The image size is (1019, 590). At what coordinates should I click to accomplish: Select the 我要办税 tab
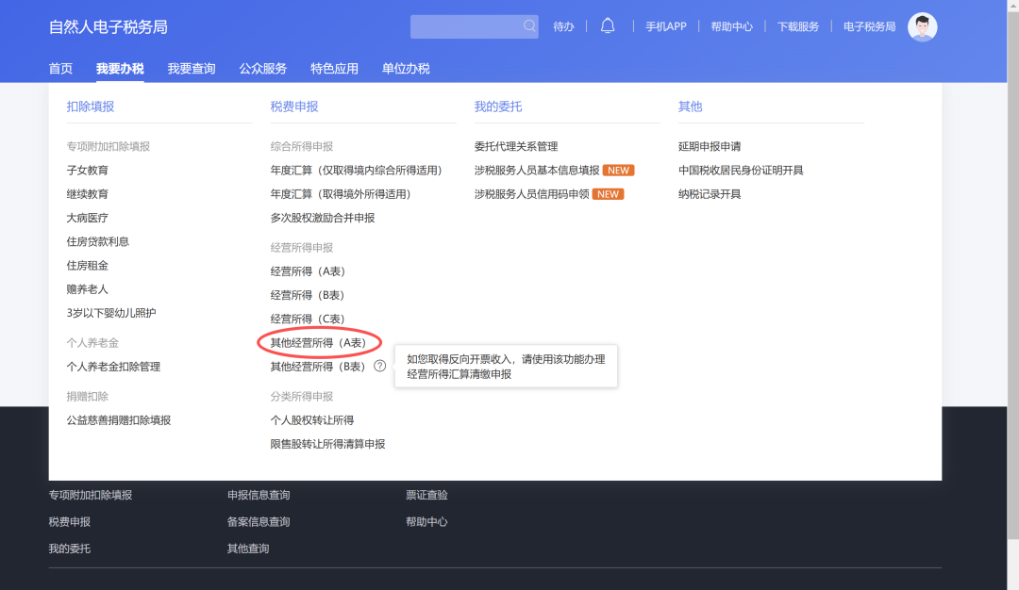[120, 68]
